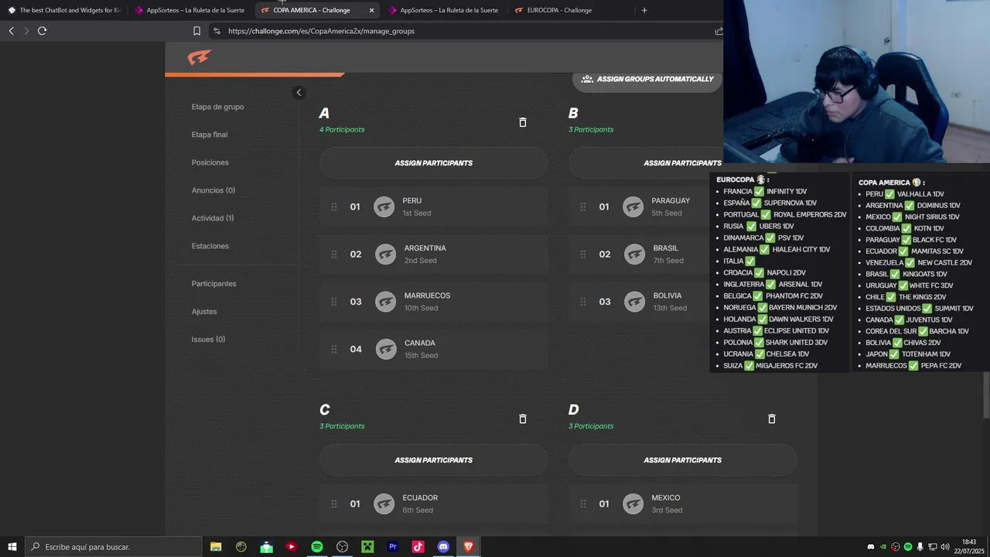Image resolution: width=990 pixels, height=557 pixels.
Task: Open Ajustes in the sidebar
Action: click(204, 312)
